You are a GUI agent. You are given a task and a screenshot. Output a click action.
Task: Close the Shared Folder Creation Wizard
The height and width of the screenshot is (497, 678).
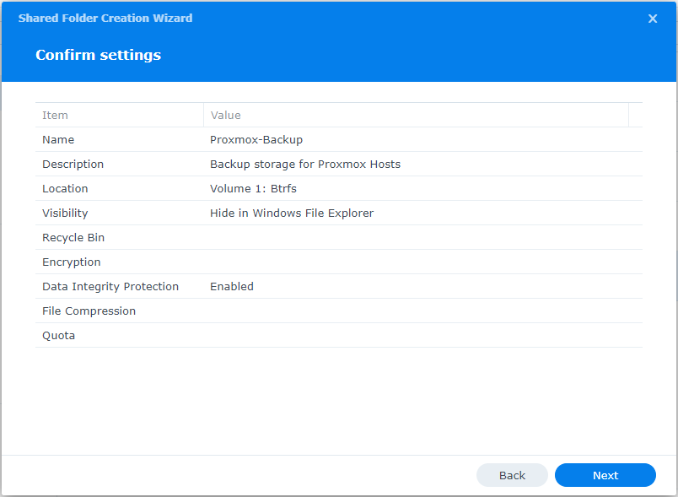click(x=653, y=18)
